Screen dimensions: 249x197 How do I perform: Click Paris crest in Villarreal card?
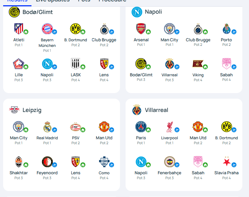(x=141, y=127)
